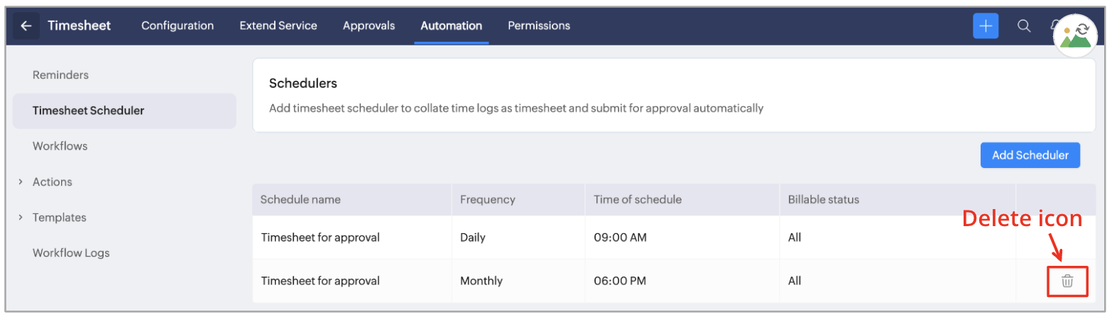
Task: Click the back arrow icon
Action: 26,26
